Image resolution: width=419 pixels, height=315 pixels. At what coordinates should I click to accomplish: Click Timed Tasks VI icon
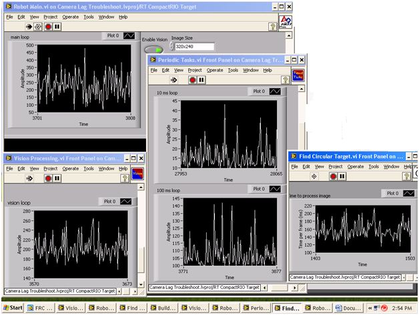point(298,75)
